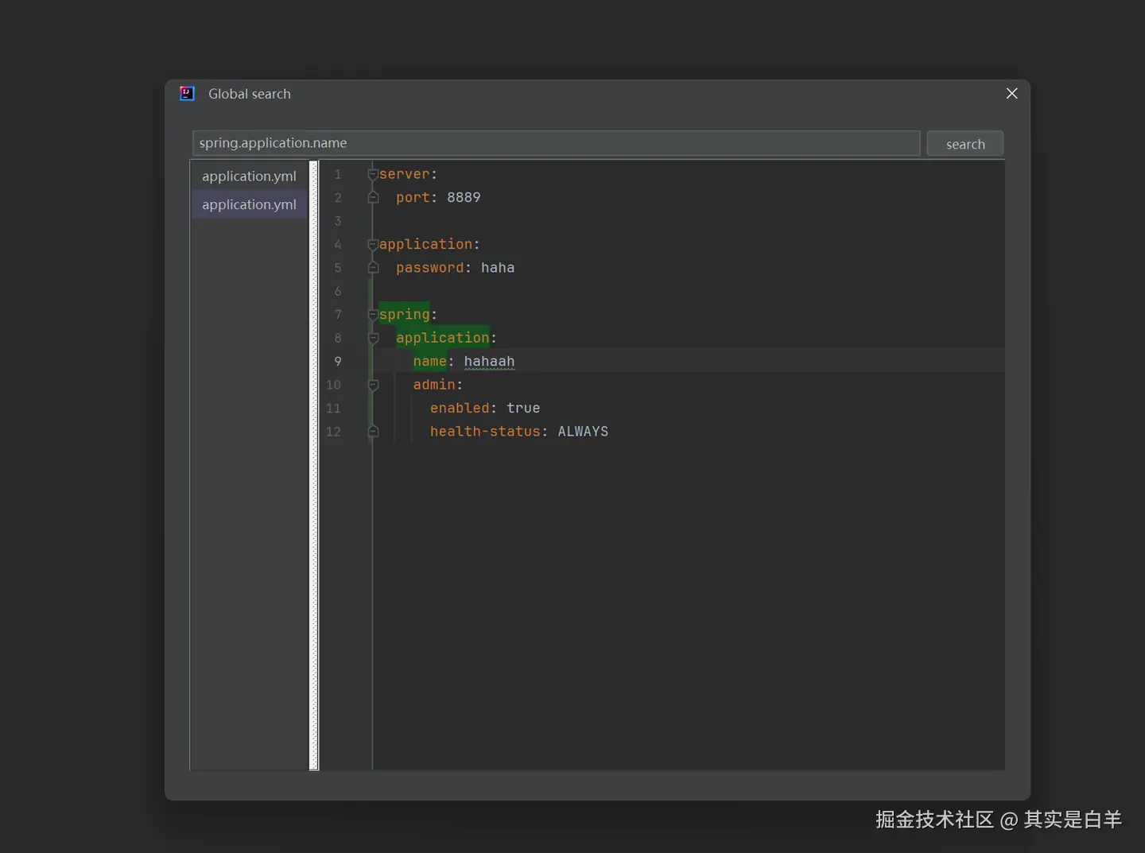
Task: Focus the spring.application.name search field
Action: [556, 143]
